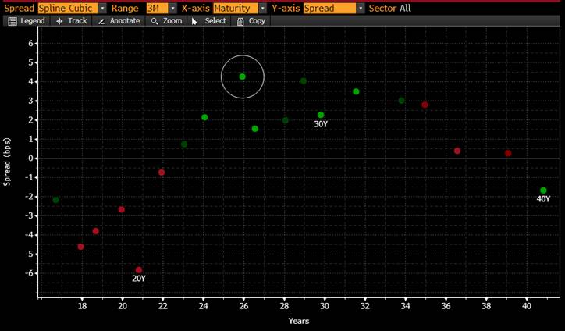Viewport: 565px width, 331px height.
Task: Select the red point at 22 years
Action: (x=162, y=173)
